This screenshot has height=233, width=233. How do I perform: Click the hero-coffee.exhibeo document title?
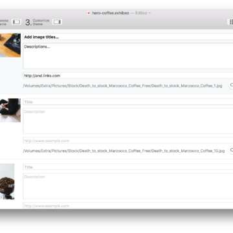(x=111, y=13)
